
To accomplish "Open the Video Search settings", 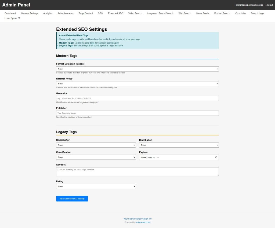I will 135,13.
